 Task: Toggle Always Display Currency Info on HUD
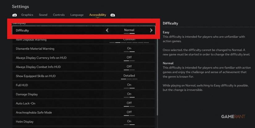point(129,58)
